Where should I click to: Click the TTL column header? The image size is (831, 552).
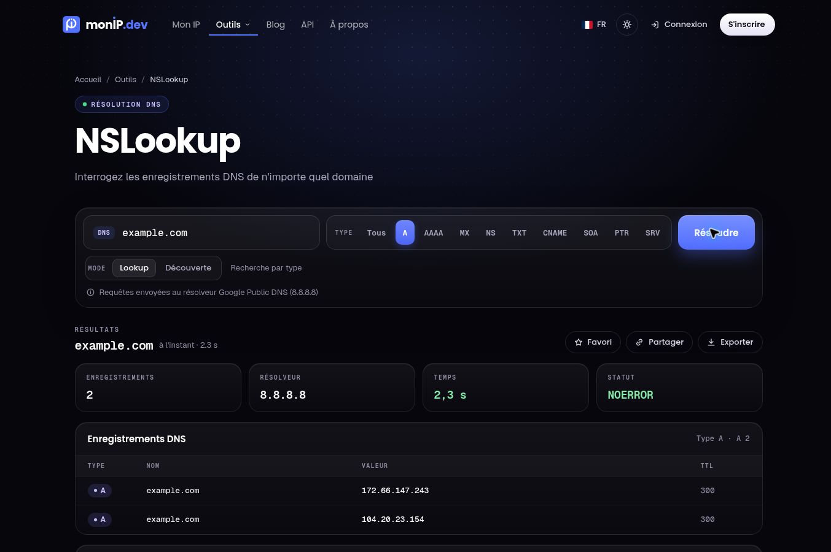pyautogui.click(x=707, y=466)
